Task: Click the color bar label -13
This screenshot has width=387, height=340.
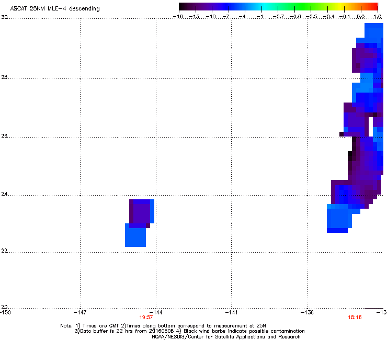Action: [194, 17]
